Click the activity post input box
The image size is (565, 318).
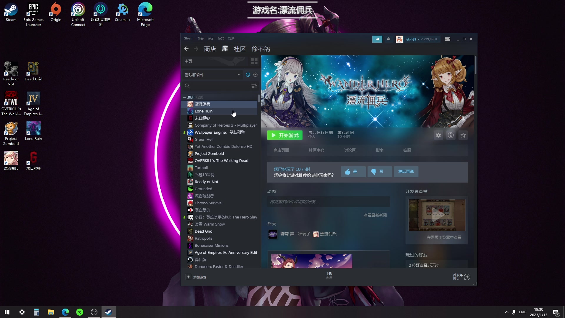[x=329, y=202]
